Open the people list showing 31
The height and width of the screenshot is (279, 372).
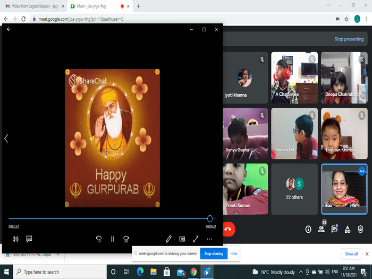click(322, 229)
